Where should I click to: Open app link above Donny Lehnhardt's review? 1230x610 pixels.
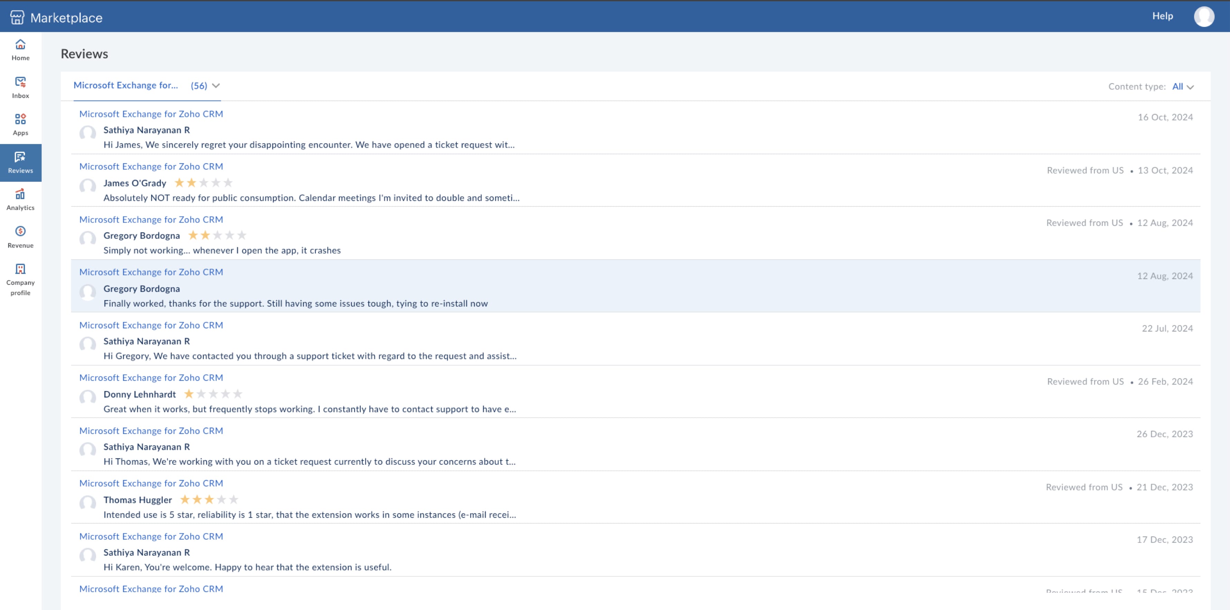[x=151, y=378]
